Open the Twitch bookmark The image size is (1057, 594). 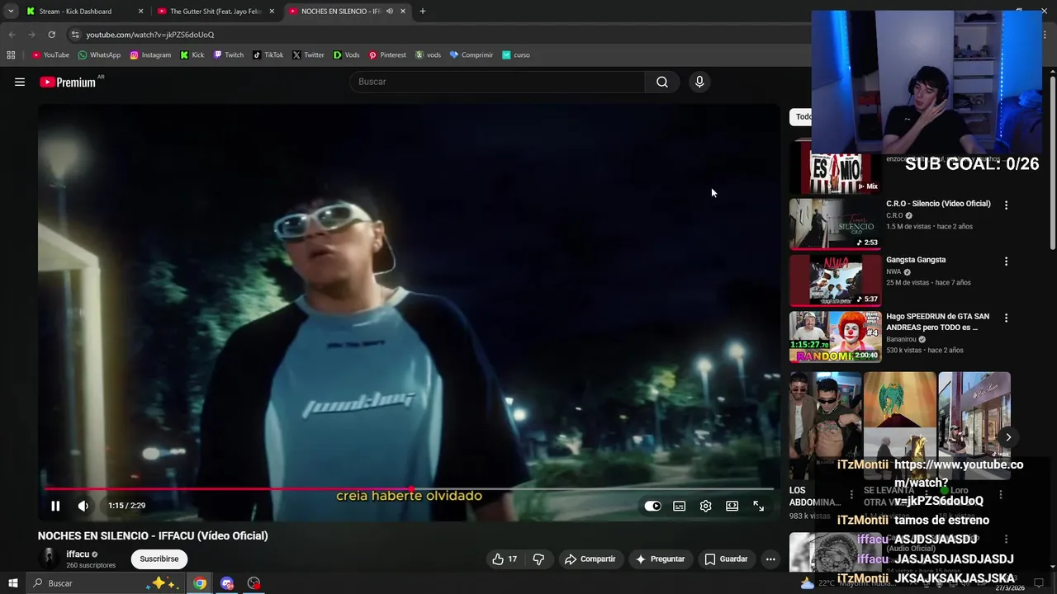[229, 55]
